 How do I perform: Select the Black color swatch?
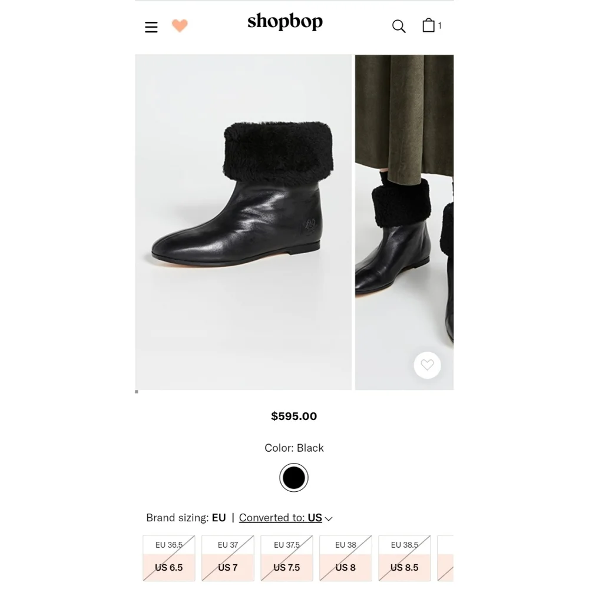[x=294, y=478]
